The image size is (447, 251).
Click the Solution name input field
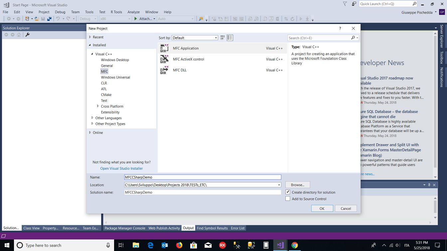pos(203,192)
